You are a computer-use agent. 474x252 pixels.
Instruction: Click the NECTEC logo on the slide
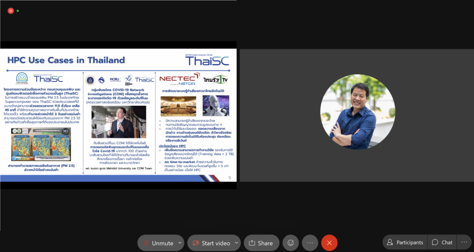coord(179,79)
